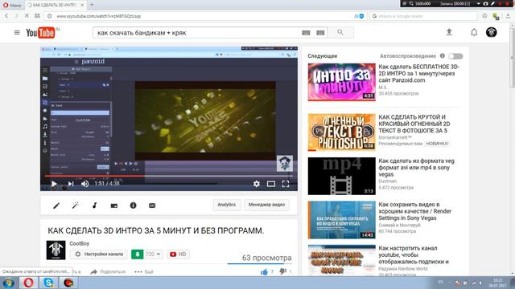
Task: Go to the YouTube home logo
Action: click(x=40, y=33)
